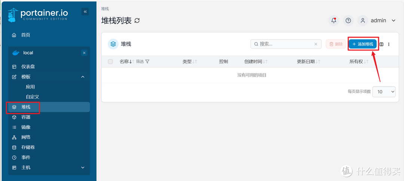Refresh the 堆栈列表 with the reload icon
The height and width of the screenshot is (181, 404).
[x=137, y=21]
